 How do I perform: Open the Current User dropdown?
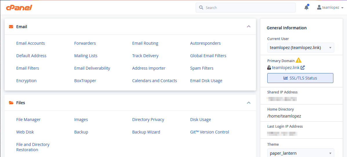coord(301,48)
